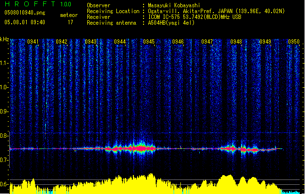305x194 pixels.
Task: Click the 0950 time marker
Action: (294, 42)
